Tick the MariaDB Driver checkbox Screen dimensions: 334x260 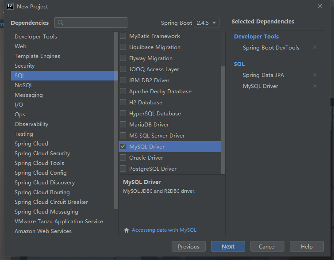tap(123, 125)
